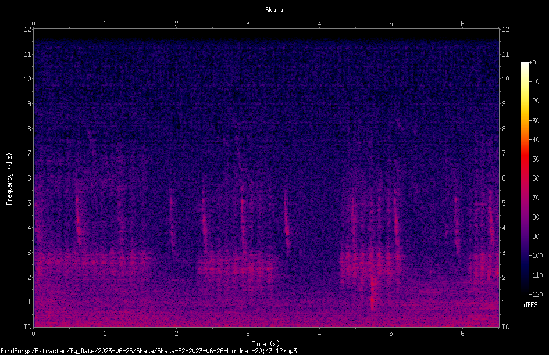The height and width of the screenshot is (355, 549).
Task: Click '4' on the bottom time axis
Action: pos(319,334)
